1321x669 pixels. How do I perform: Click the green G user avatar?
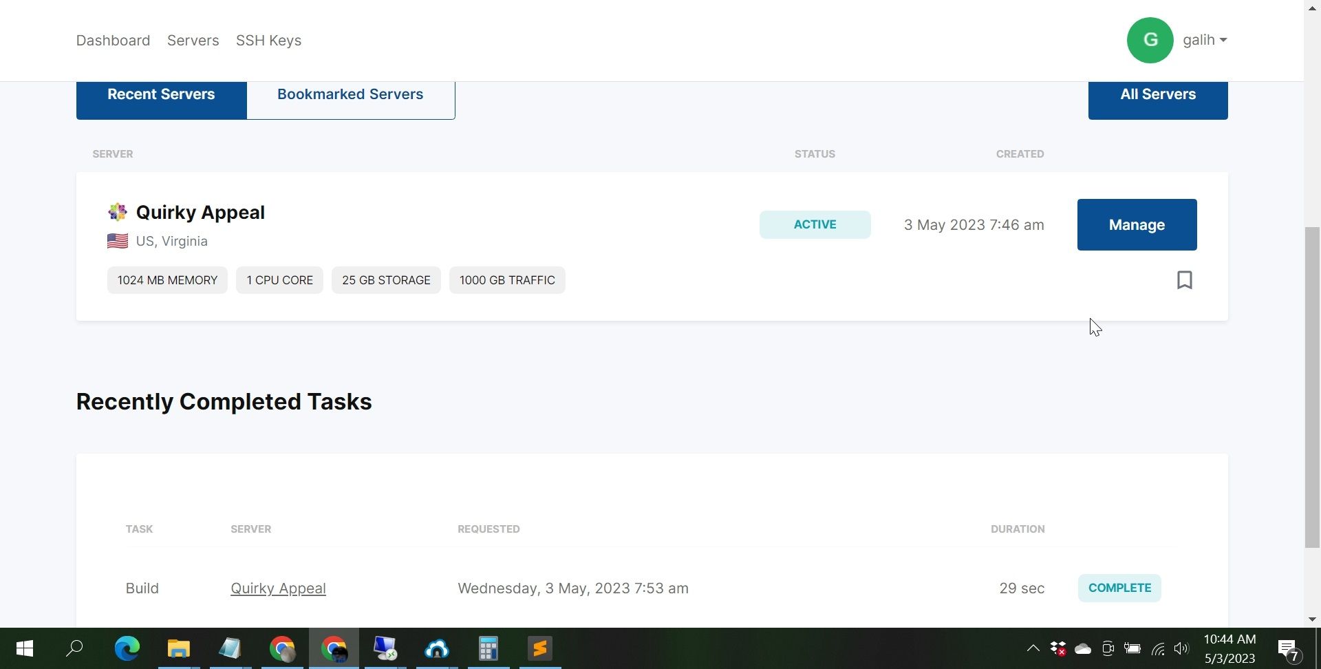(x=1150, y=40)
